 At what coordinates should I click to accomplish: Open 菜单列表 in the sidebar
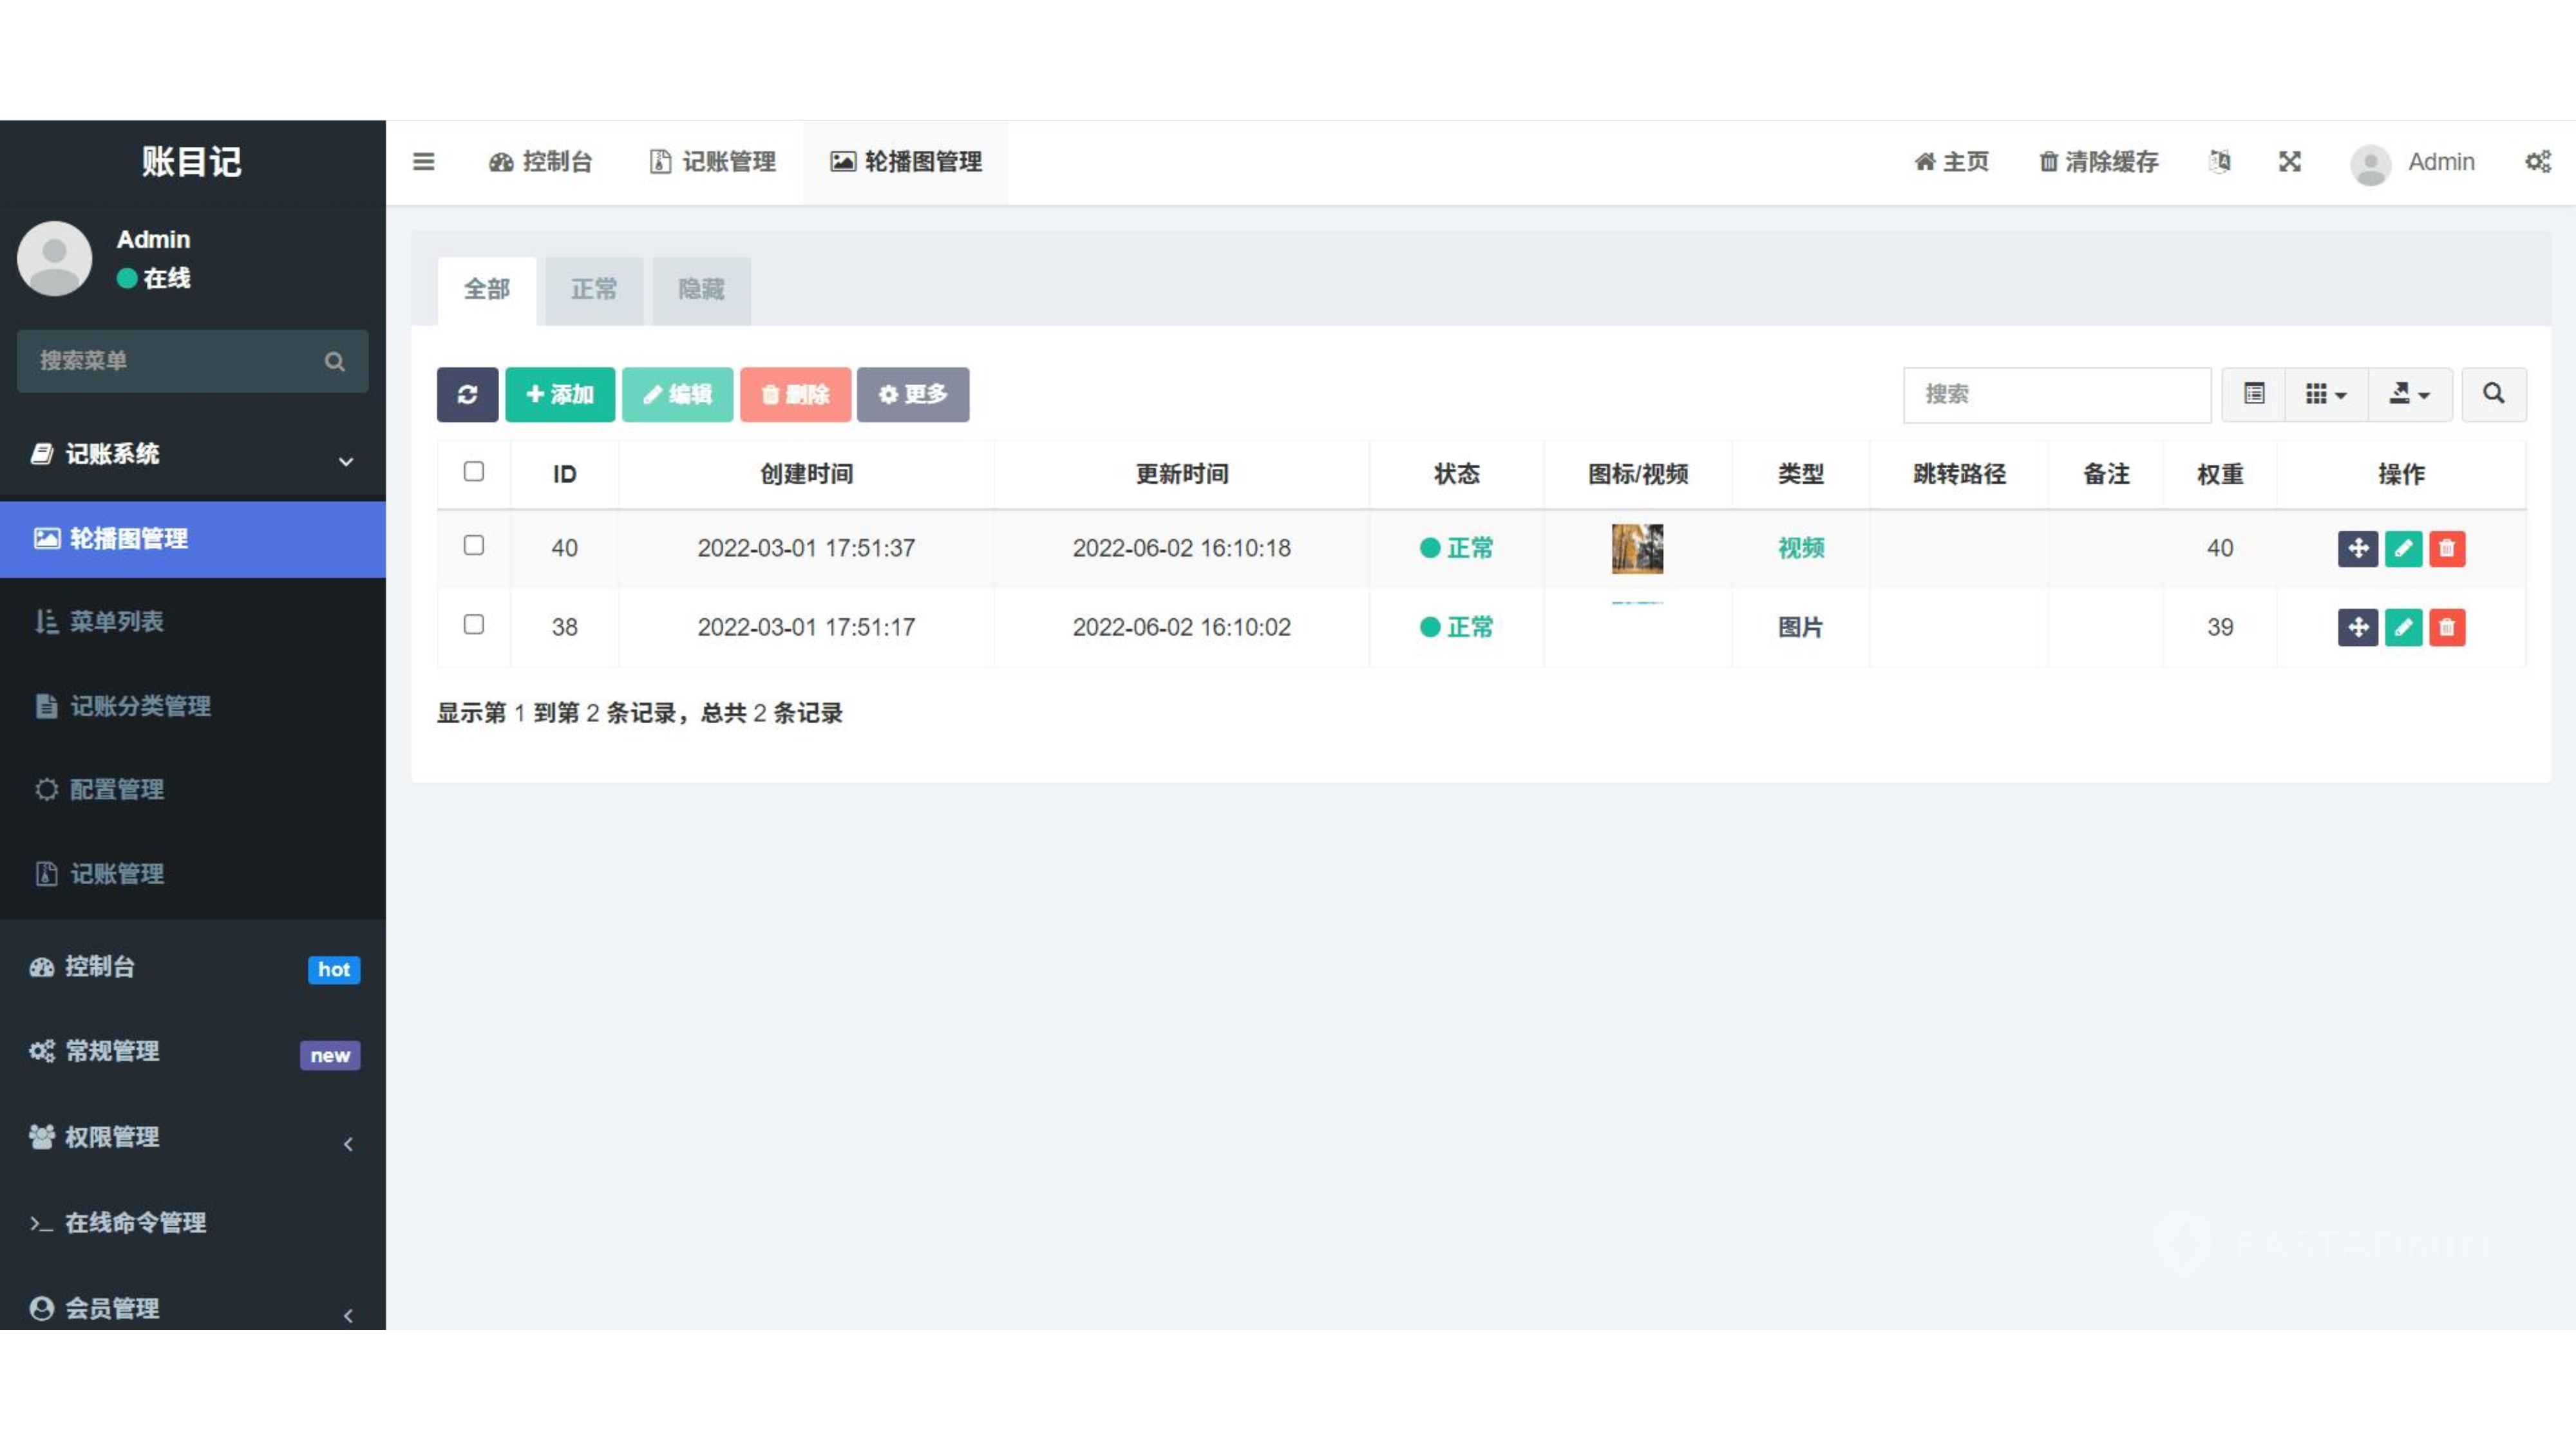[x=193, y=622]
